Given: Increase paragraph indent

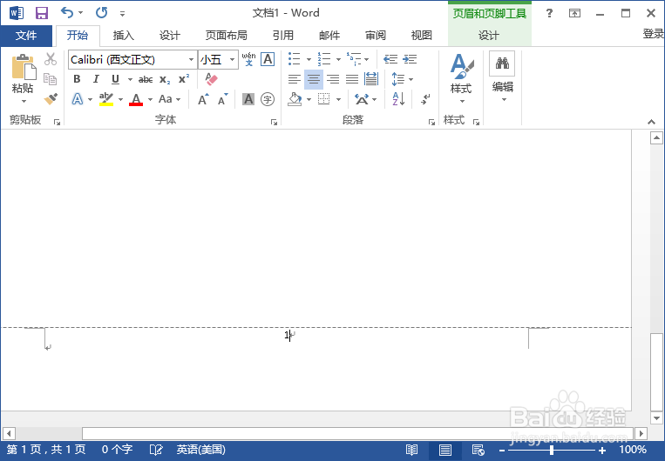Looking at the screenshot, I should click(x=410, y=59).
